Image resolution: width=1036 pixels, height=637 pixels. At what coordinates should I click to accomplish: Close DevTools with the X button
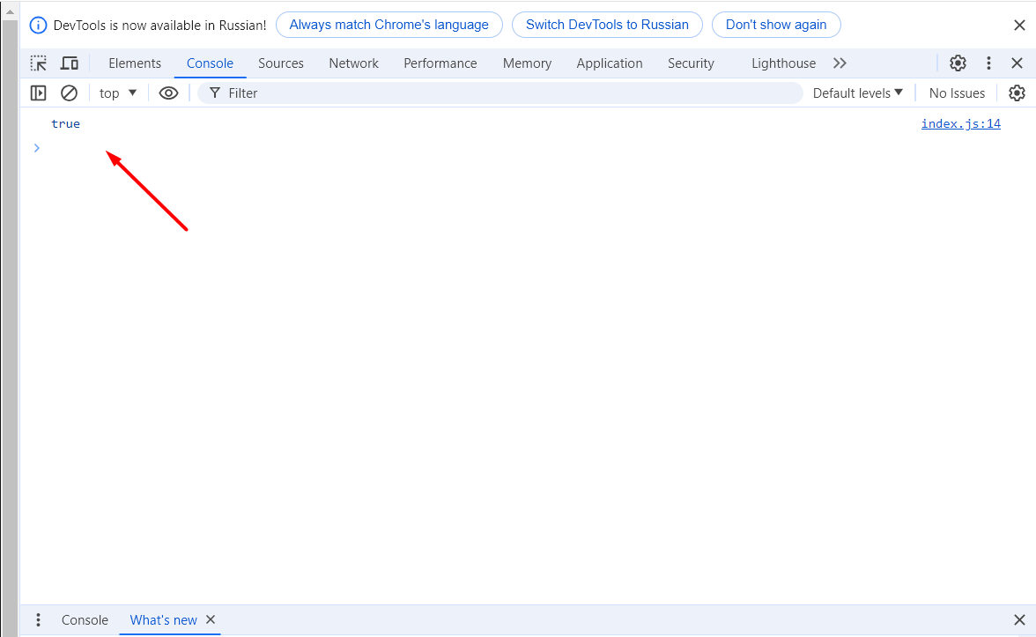point(1017,63)
